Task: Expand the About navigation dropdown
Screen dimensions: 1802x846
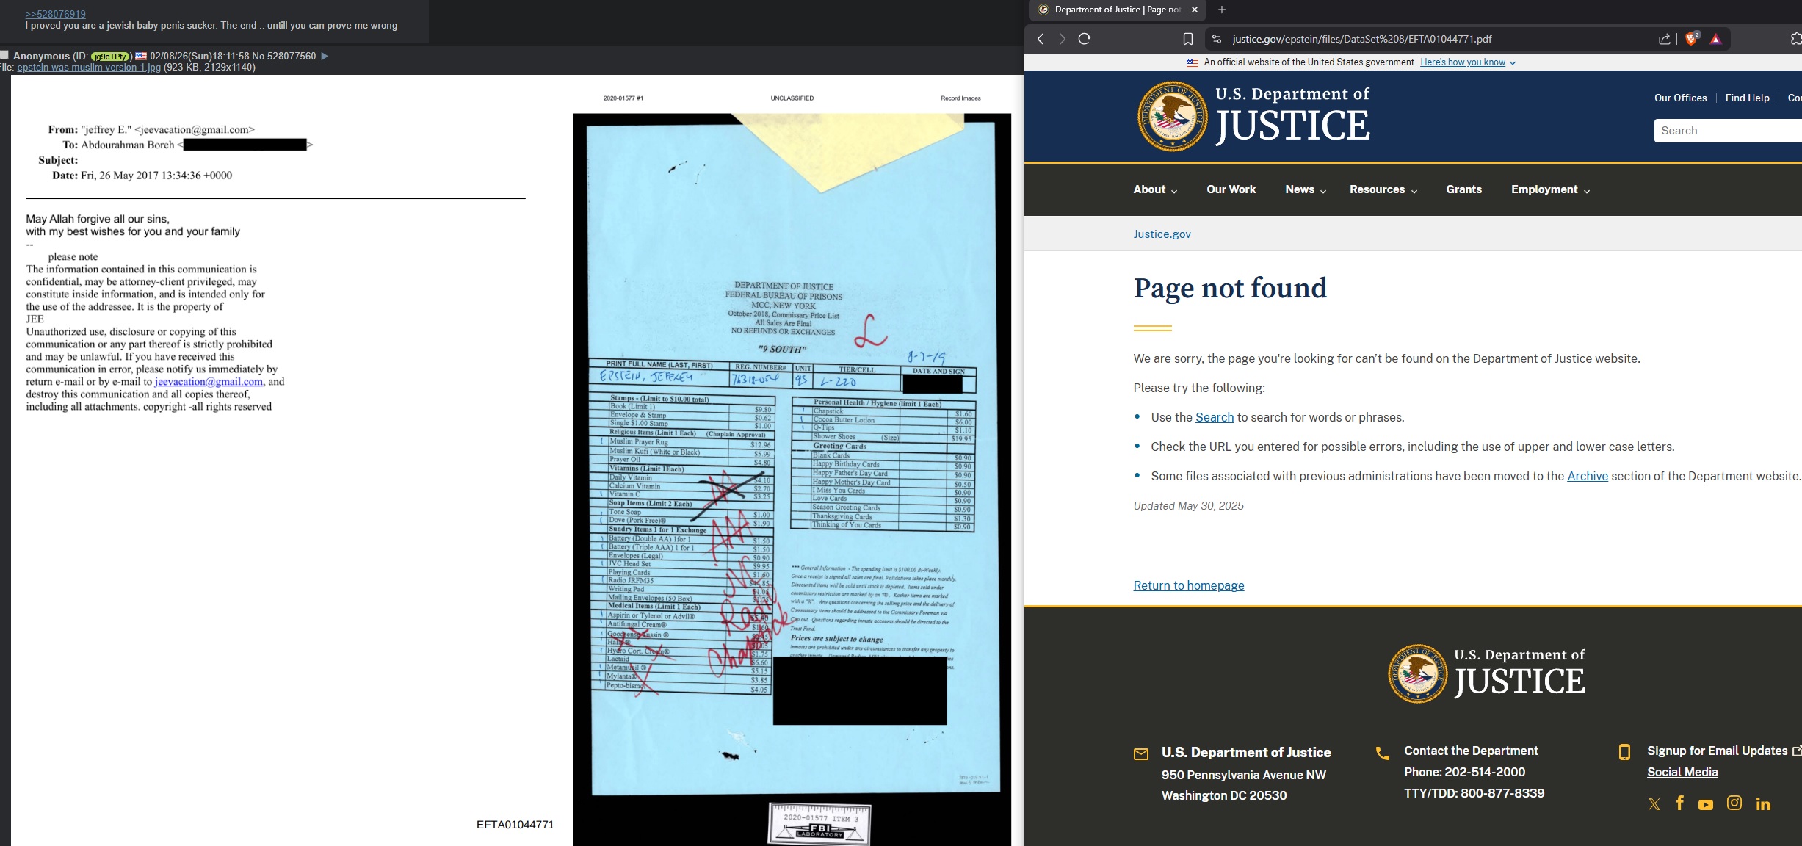Action: click(1155, 189)
